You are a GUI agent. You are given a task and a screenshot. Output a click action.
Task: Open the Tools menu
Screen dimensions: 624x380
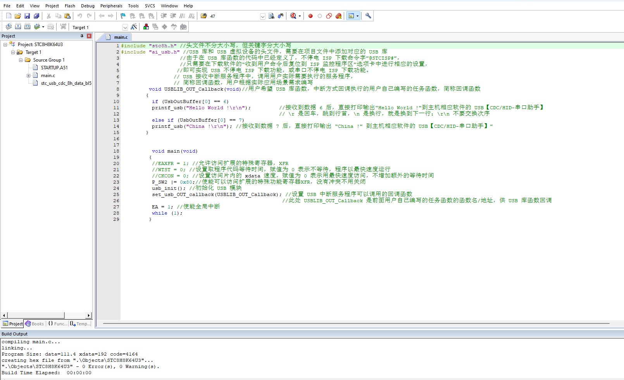tap(133, 6)
